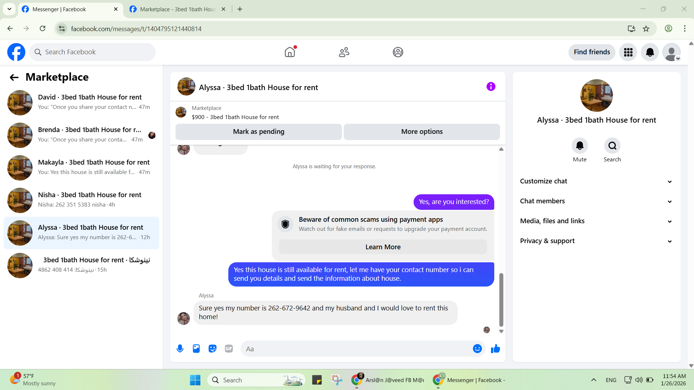Open the Home feed icon
The image size is (694, 390).
tap(290, 52)
